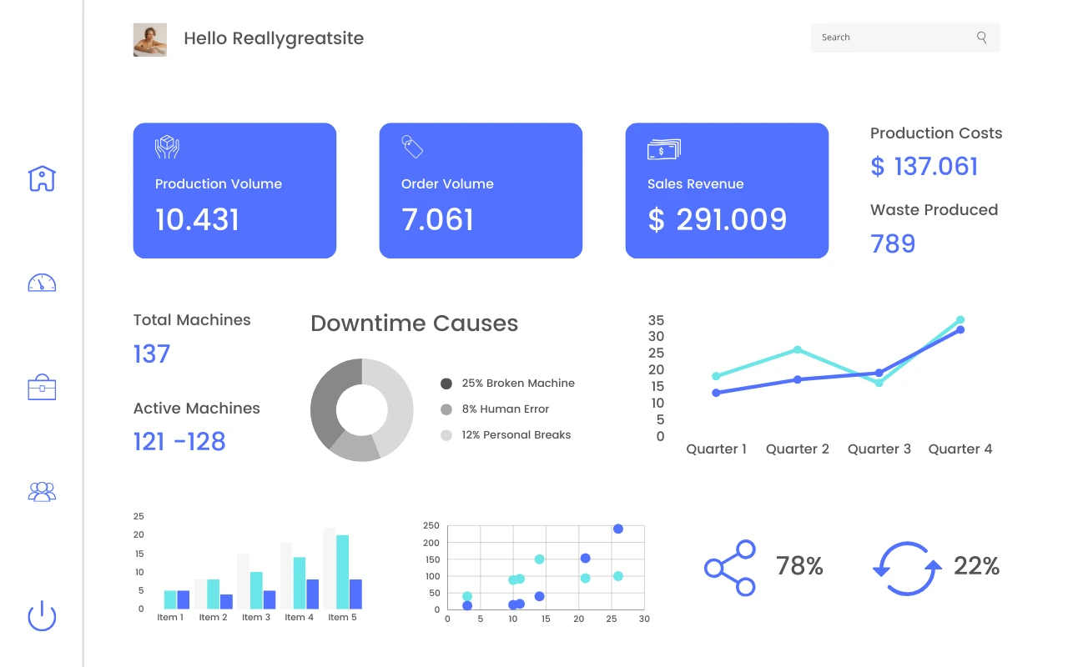Click the money icon on Sales Revenue card
The height and width of the screenshot is (667, 1068).
pos(663,149)
